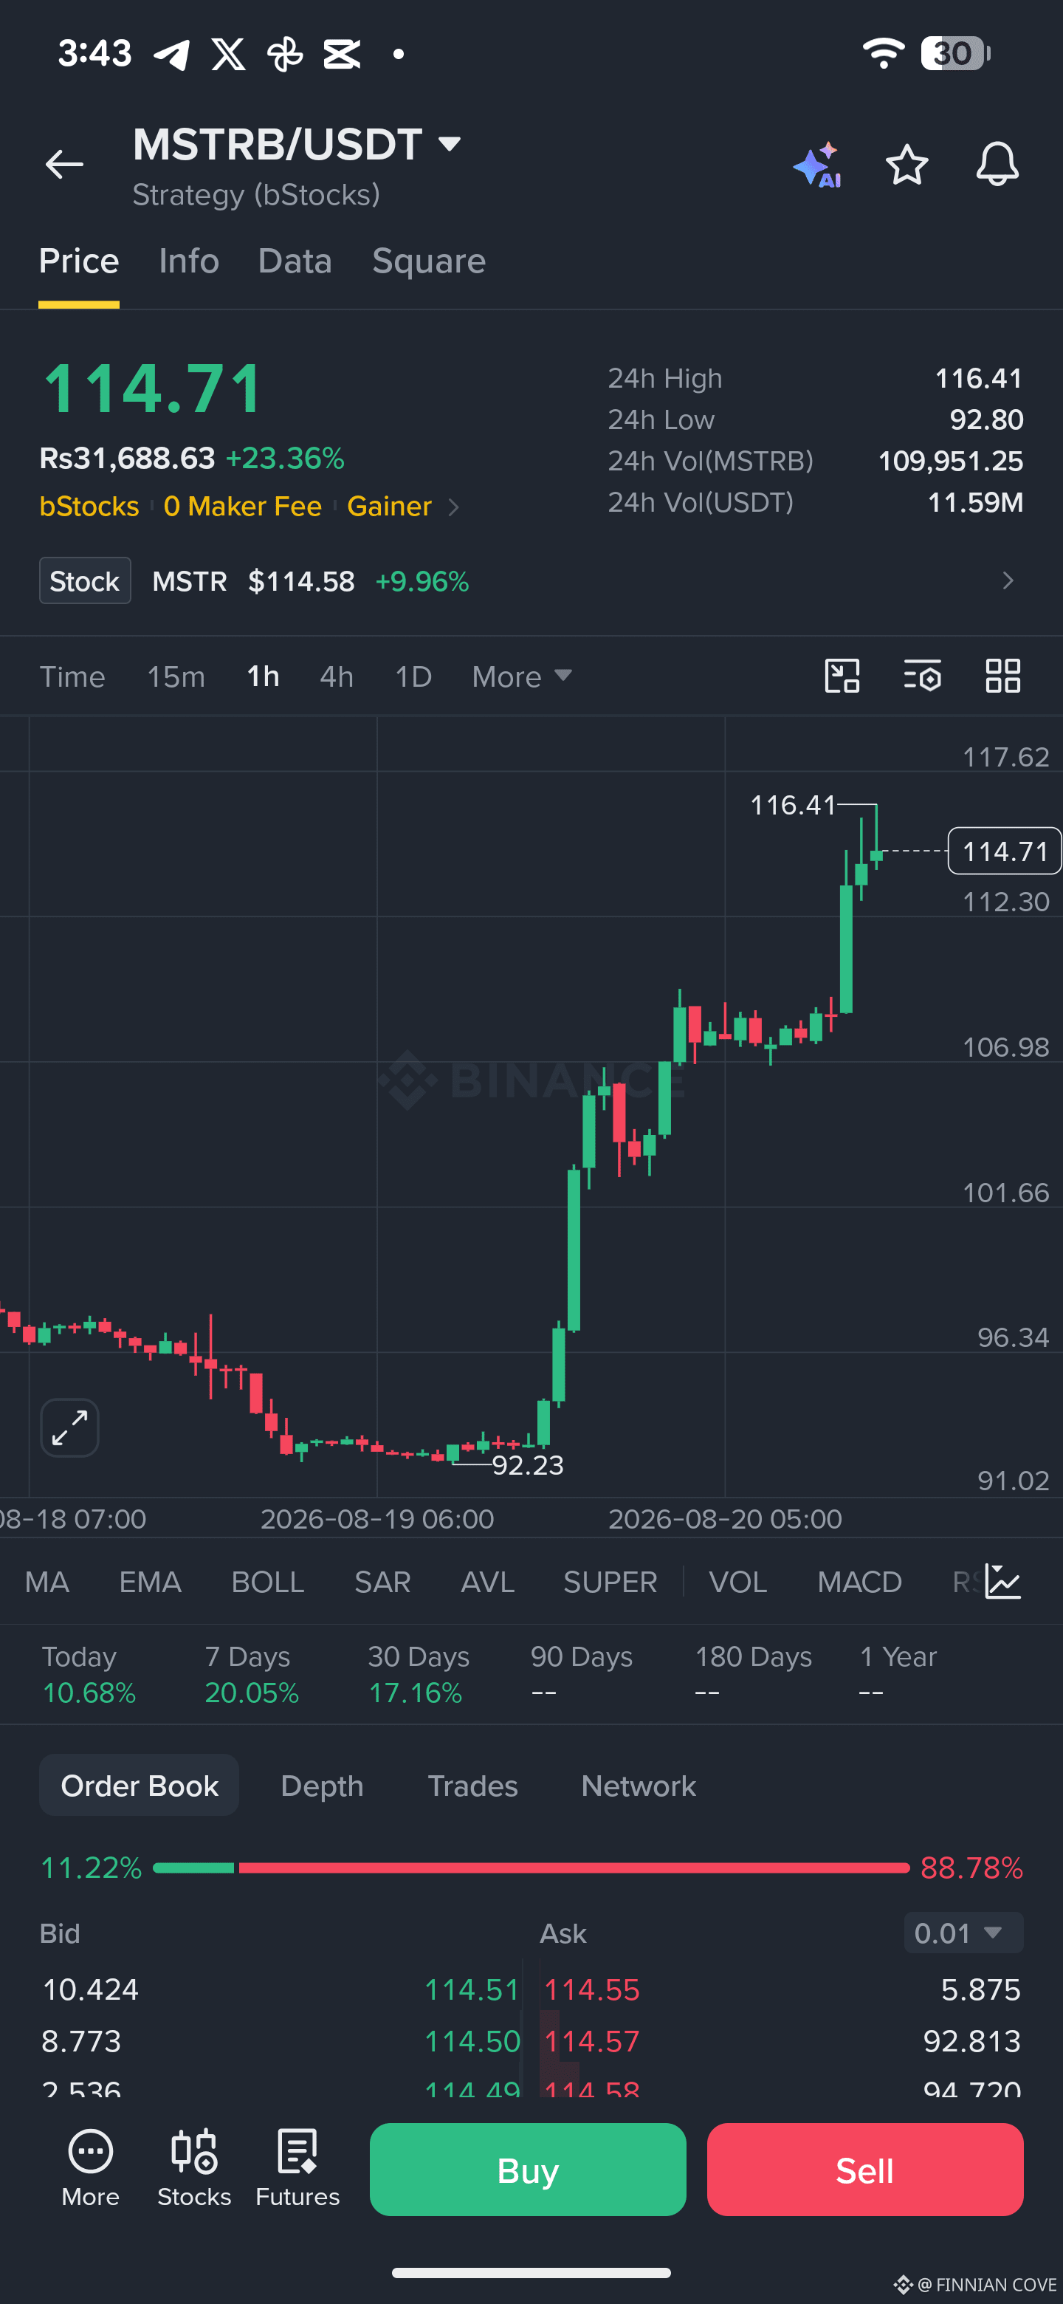This screenshot has width=1063, height=2304.
Task: Toggle the SUPER indicator
Action: click(610, 1583)
